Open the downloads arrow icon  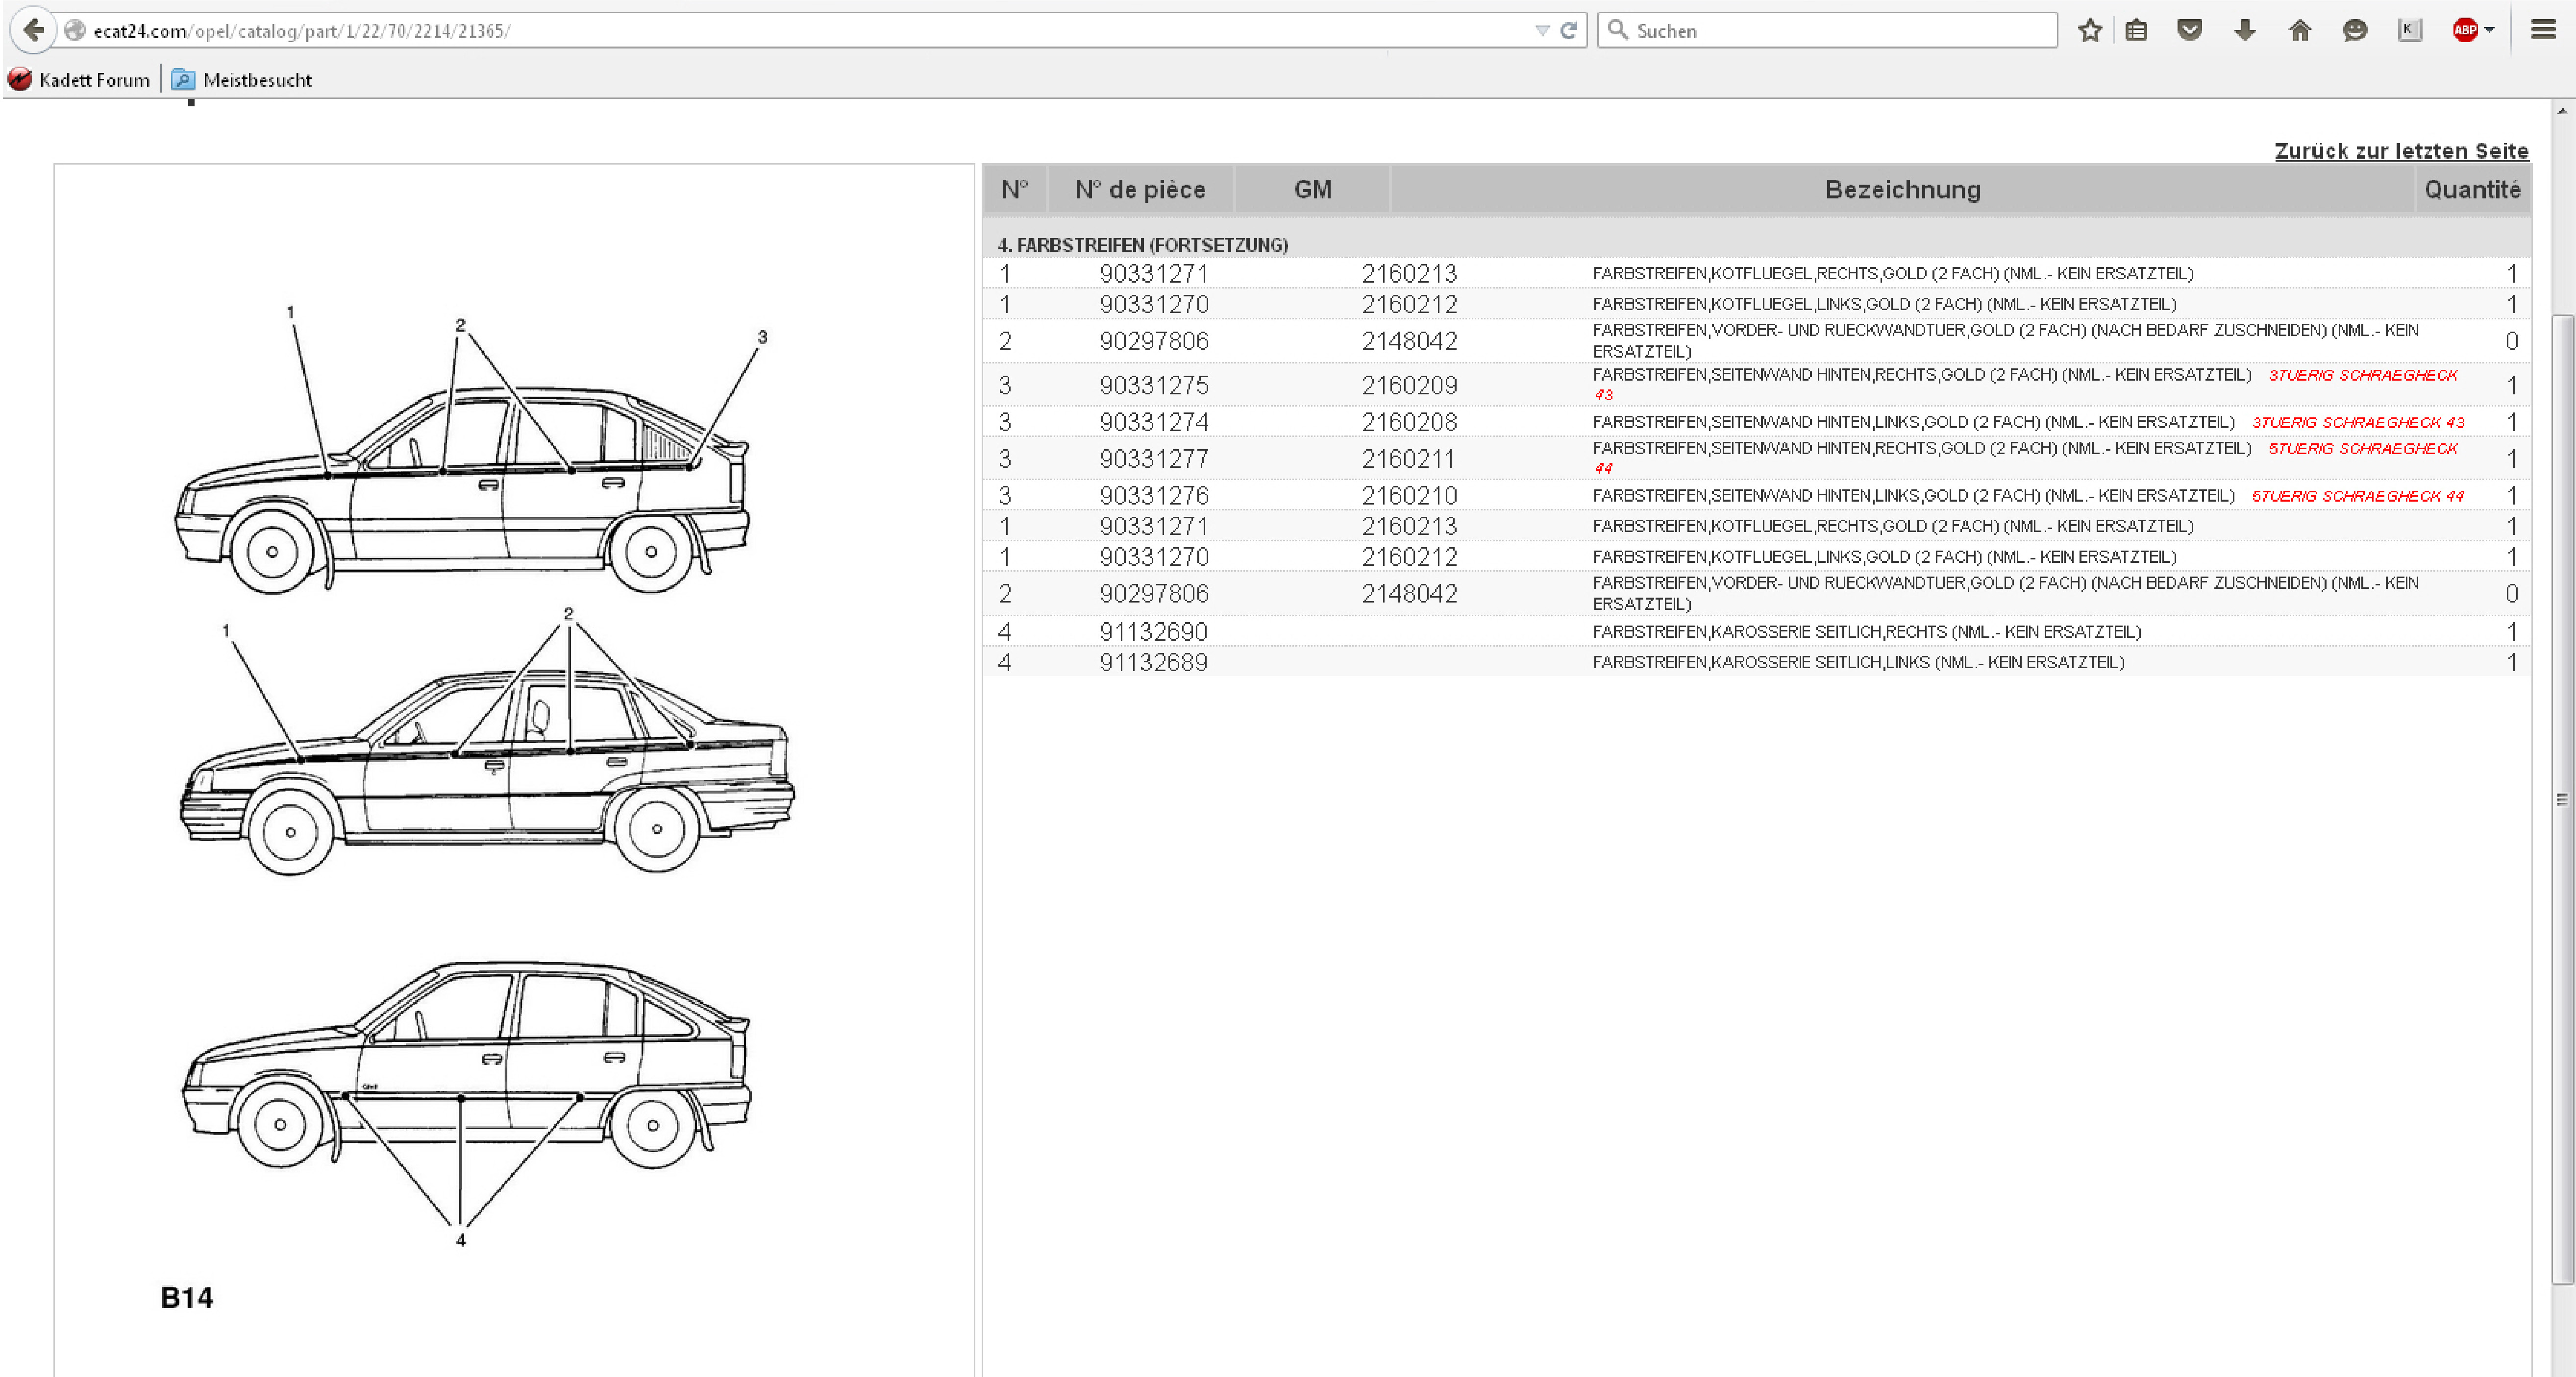pos(2244,30)
